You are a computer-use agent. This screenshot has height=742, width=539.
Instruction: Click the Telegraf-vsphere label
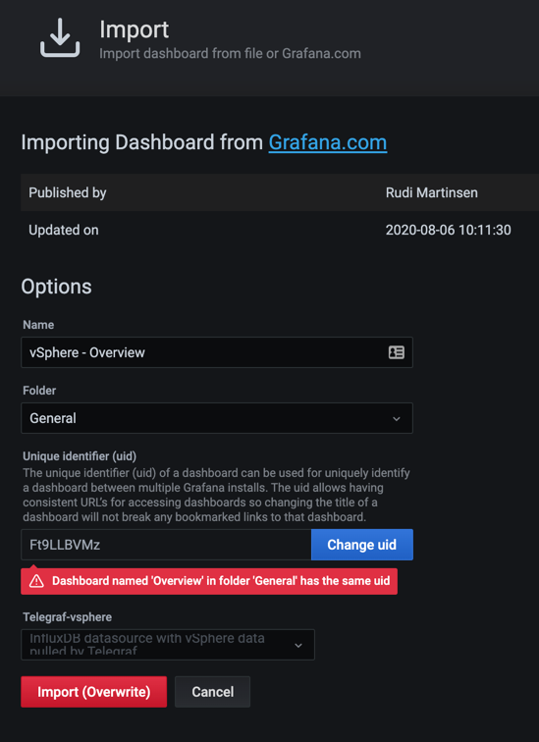pyautogui.click(x=67, y=617)
